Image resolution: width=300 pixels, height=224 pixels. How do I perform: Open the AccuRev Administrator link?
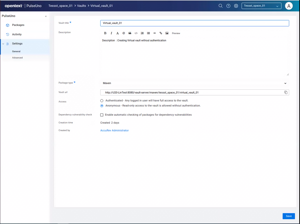click(x=115, y=130)
